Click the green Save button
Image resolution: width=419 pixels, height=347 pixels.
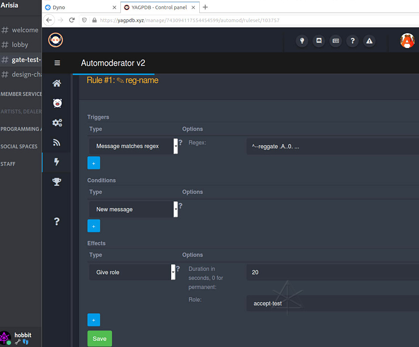[x=100, y=339]
